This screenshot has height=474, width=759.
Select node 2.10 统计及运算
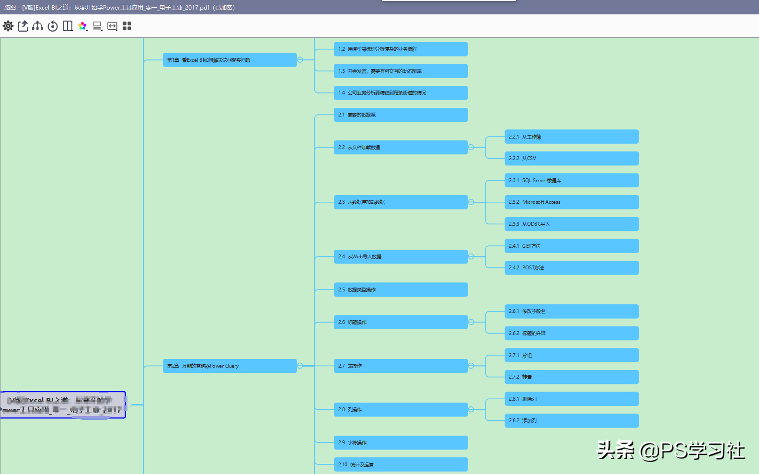(x=401, y=464)
